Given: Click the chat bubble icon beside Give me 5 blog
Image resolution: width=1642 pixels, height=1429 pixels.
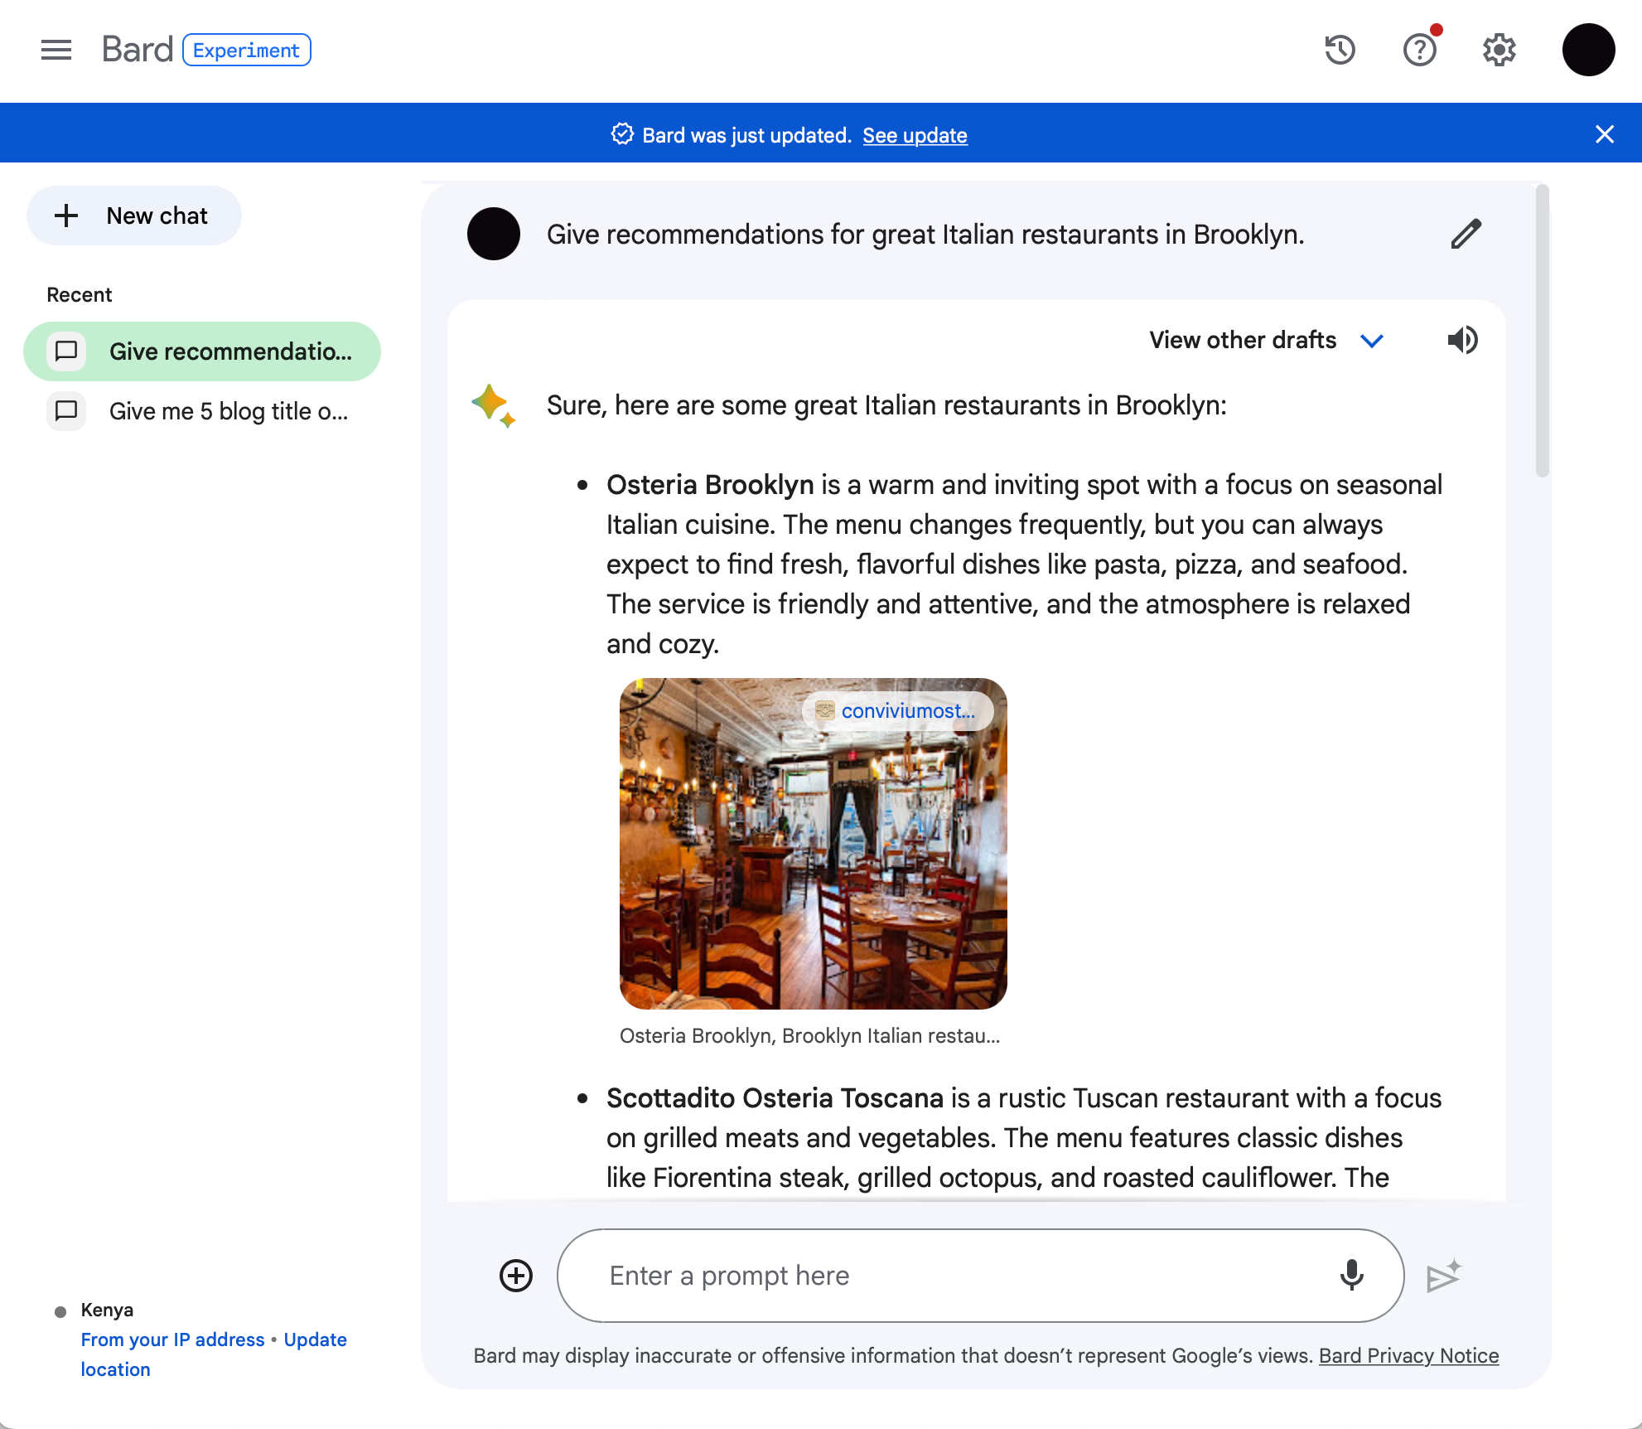Looking at the screenshot, I should [x=66, y=411].
